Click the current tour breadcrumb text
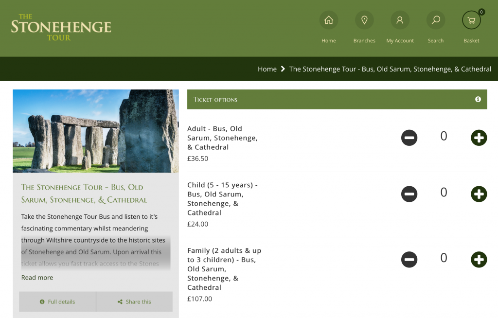The width and height of the screenshot is (498, 318). pyautogui.click(x=390, y=69)
